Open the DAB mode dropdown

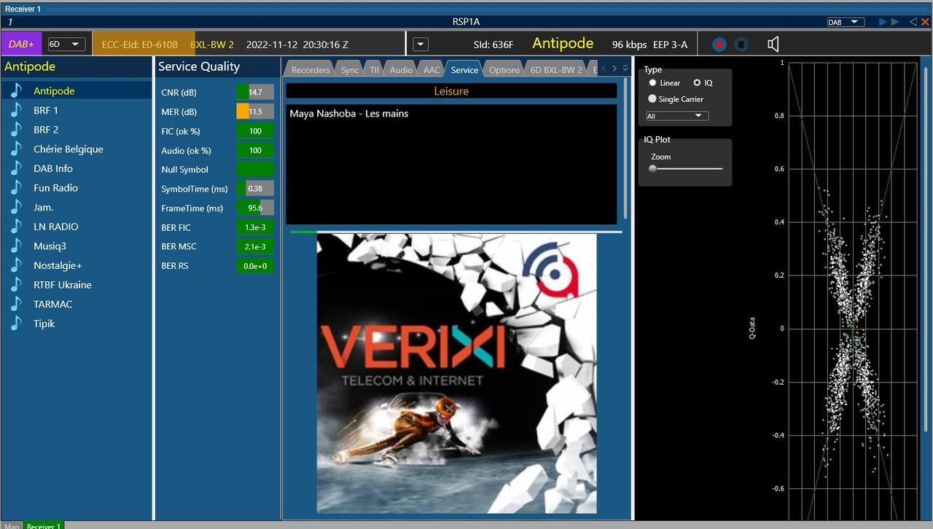coord(846,22)
